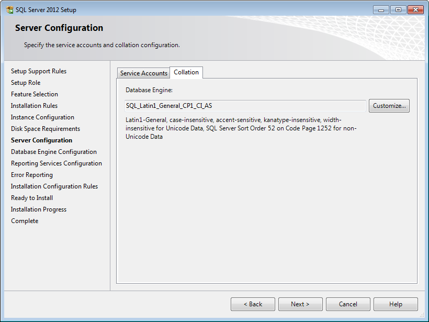The image size is (429, 322).
Task: Open the Customize collation dialog
Action: [x=389, y=106]
